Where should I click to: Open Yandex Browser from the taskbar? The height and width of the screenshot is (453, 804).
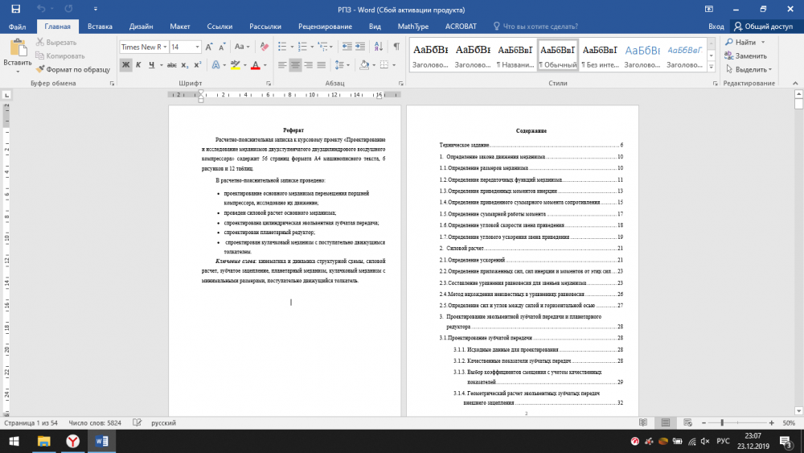(72, 441)
